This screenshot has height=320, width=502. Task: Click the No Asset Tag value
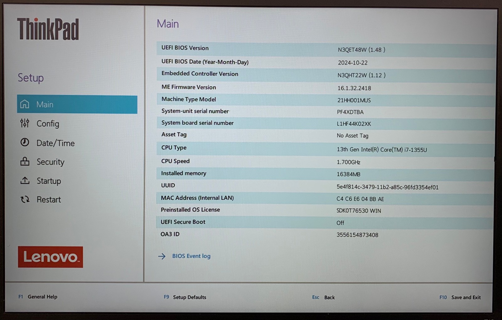click(352, 136)
